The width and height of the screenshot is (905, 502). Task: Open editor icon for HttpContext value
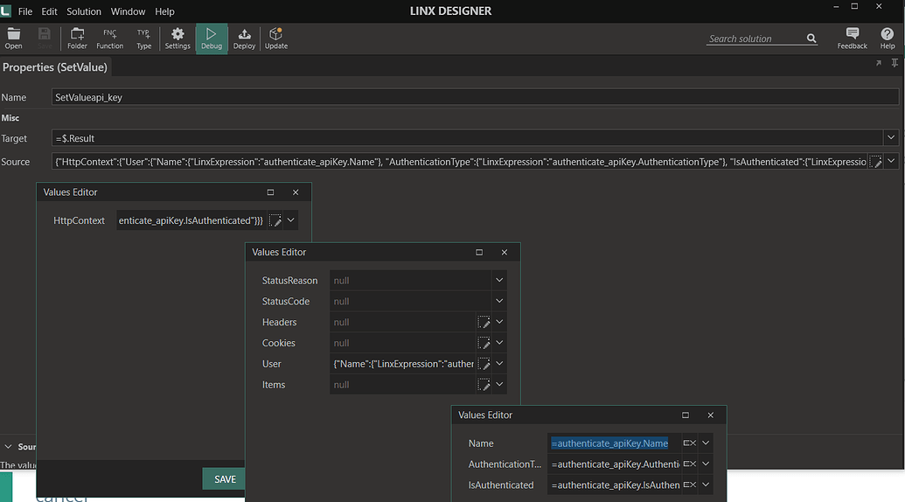(x=275, y=220)
